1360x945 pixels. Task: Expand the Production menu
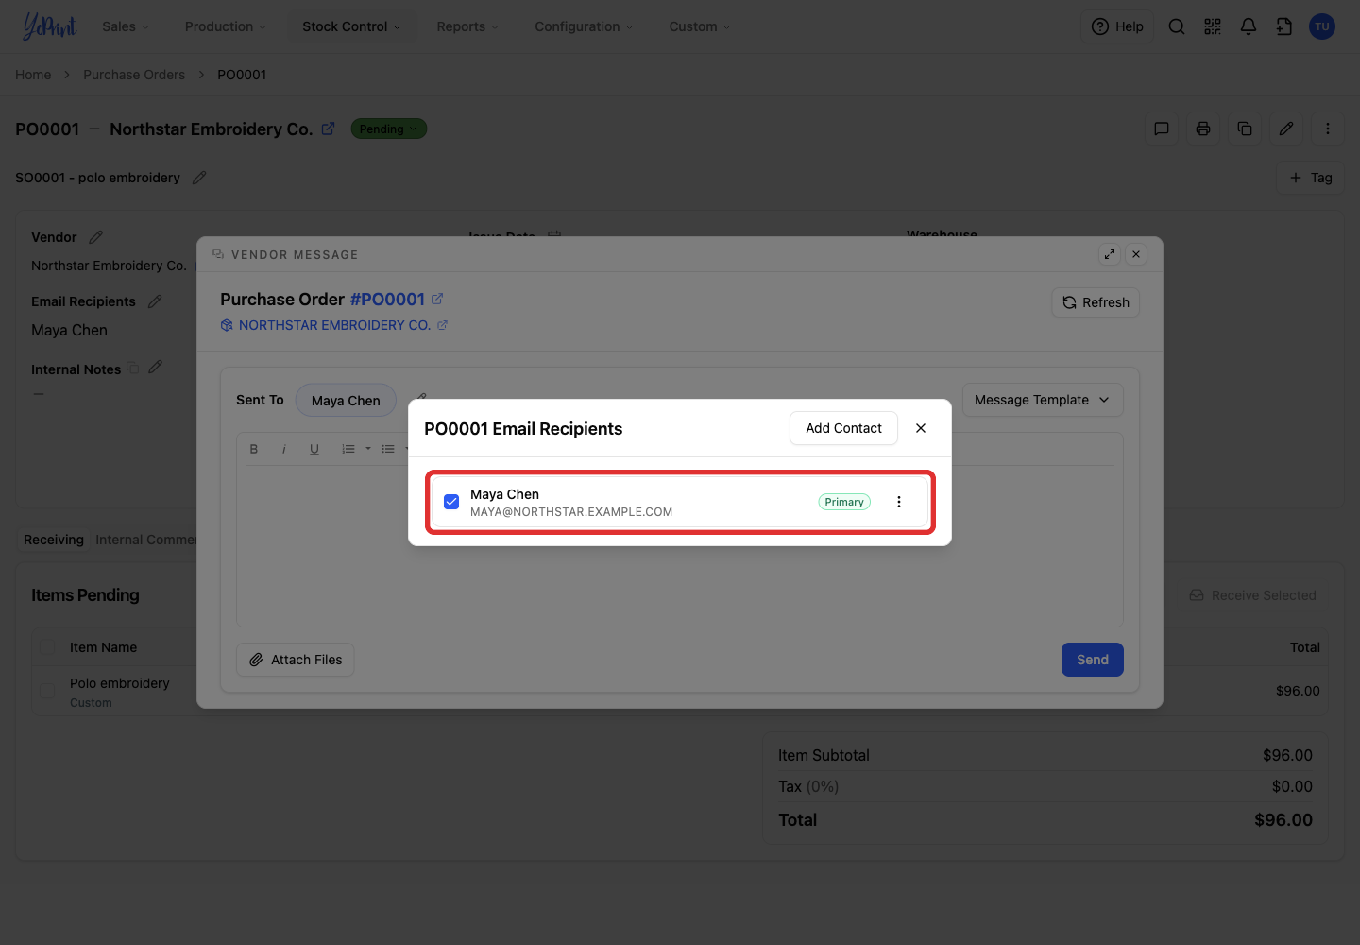[x=226, y=26]
